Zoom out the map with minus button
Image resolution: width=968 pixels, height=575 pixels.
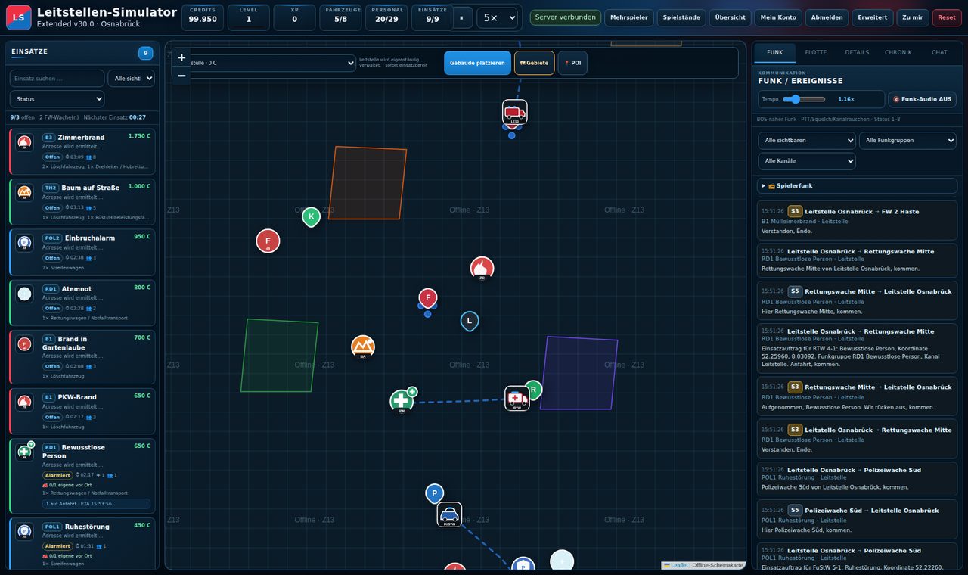(x=181, y=76)
